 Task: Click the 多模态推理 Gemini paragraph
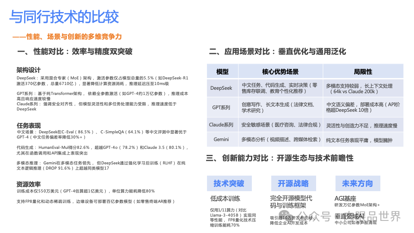coord(101,166)
